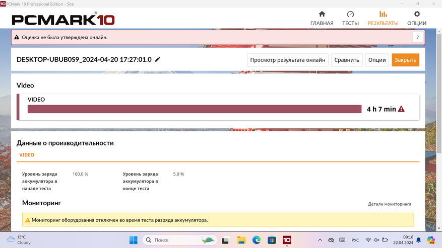Click the cloud sync tray icon
The width and height of the screenshot is (442, 248).
[331, 240]
